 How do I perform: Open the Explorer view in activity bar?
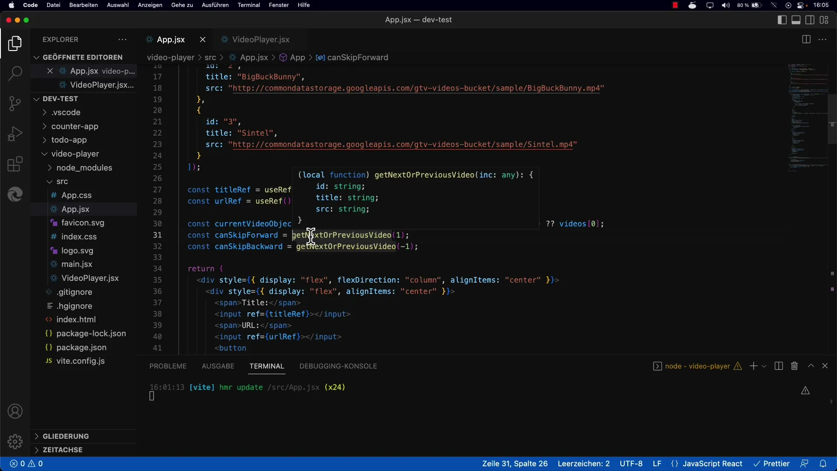point(15,44)
